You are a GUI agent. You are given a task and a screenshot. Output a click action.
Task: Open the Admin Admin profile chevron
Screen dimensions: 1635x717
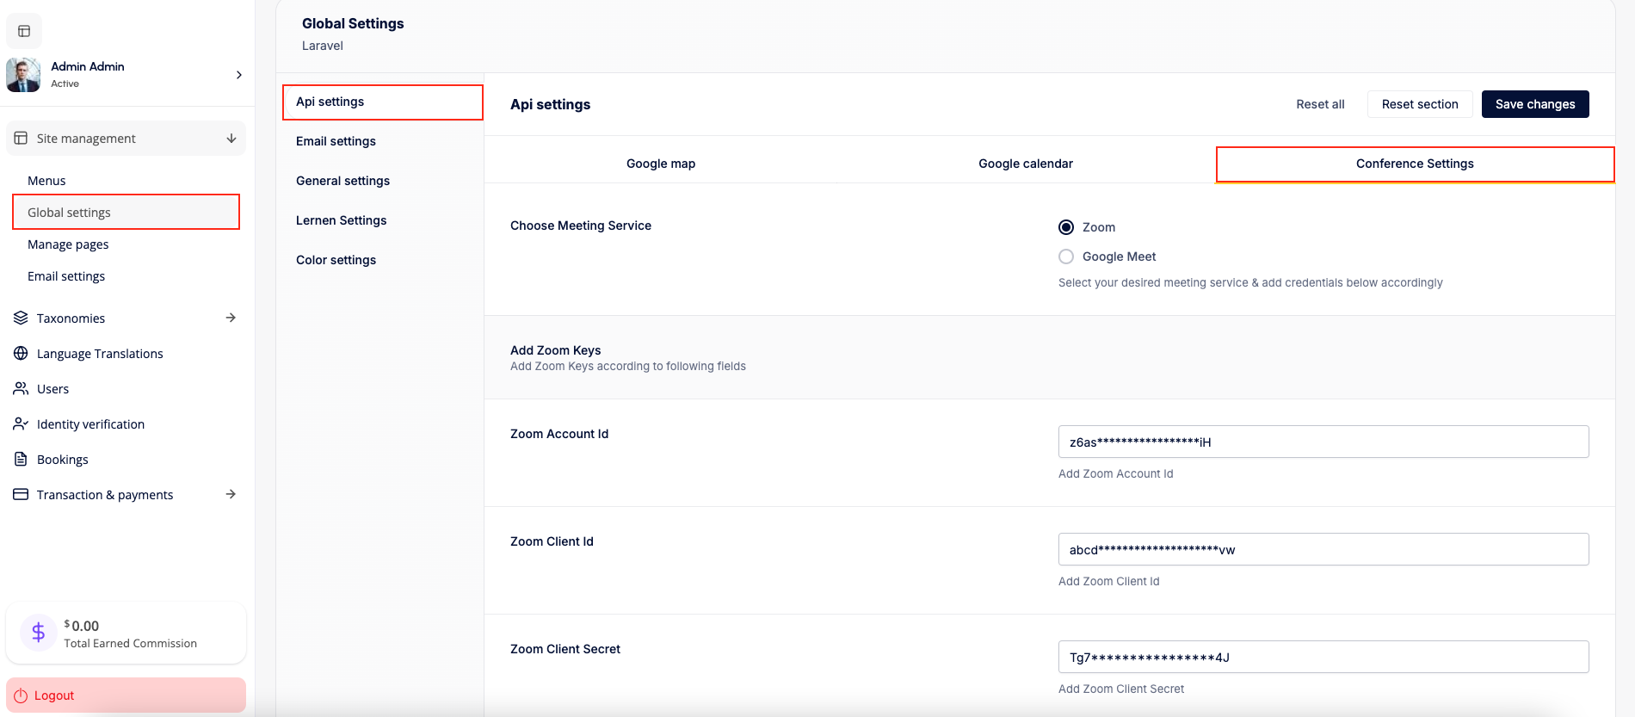[238, 75]
